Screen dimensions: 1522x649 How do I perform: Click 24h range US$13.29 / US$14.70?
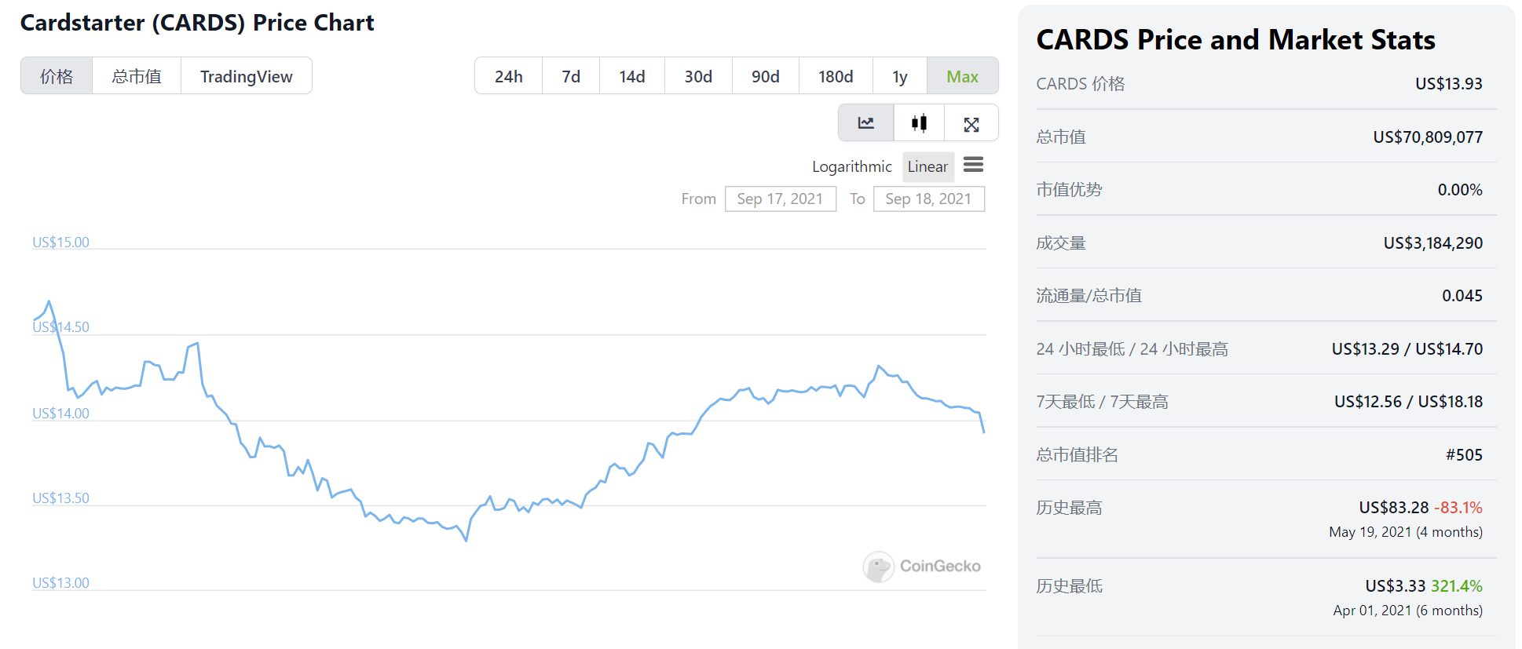(1407, 348)
